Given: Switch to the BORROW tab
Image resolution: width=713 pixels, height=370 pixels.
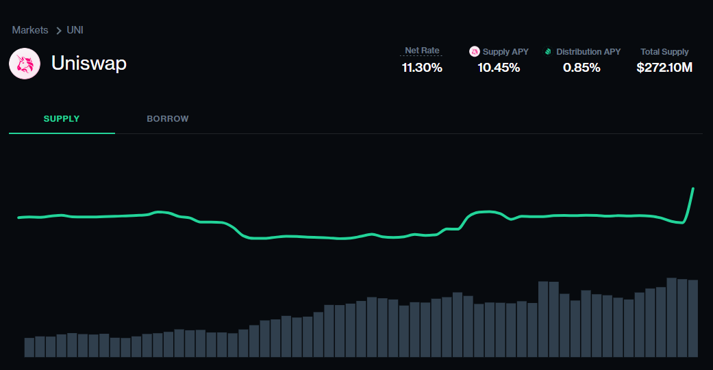Looking at the screenshot, I should pos(167,118).
